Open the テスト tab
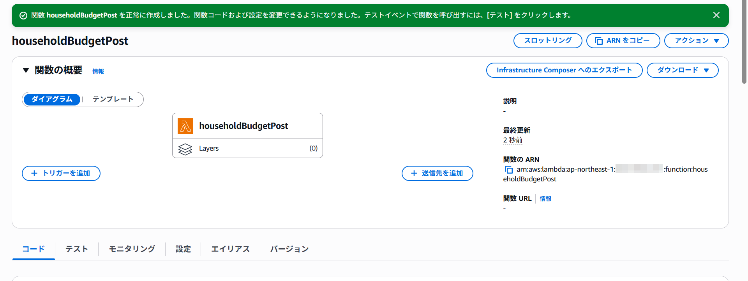748x281 pixels. pos(76,249)
